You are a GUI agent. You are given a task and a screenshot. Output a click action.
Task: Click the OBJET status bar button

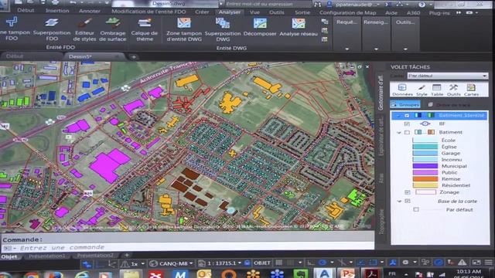point(261,263)
